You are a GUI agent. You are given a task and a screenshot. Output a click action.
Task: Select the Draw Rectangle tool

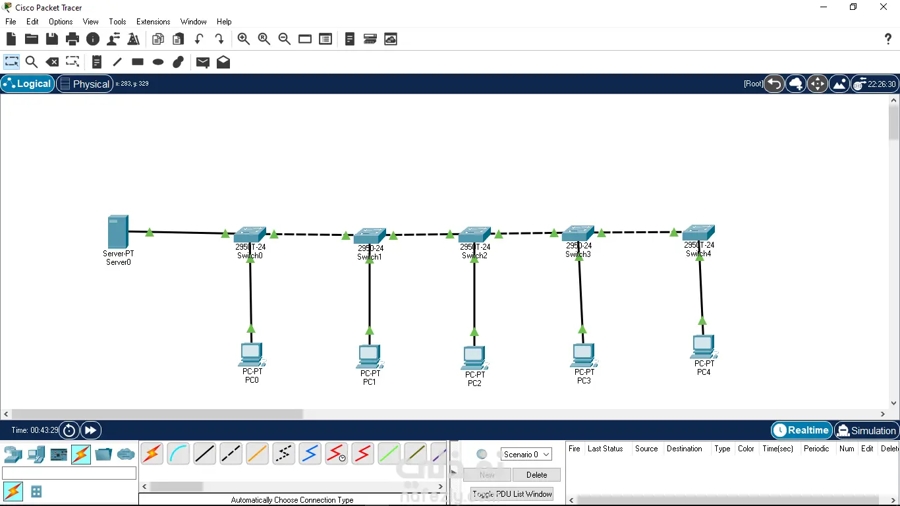click(138, 62)
